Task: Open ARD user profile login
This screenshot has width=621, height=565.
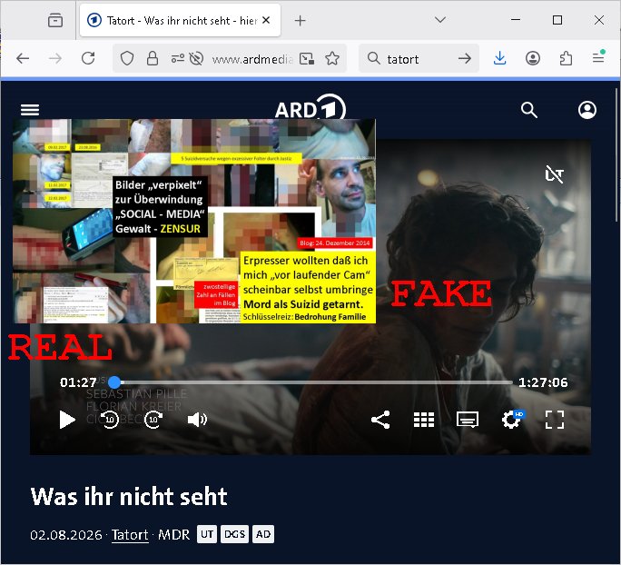Action: 587,110
